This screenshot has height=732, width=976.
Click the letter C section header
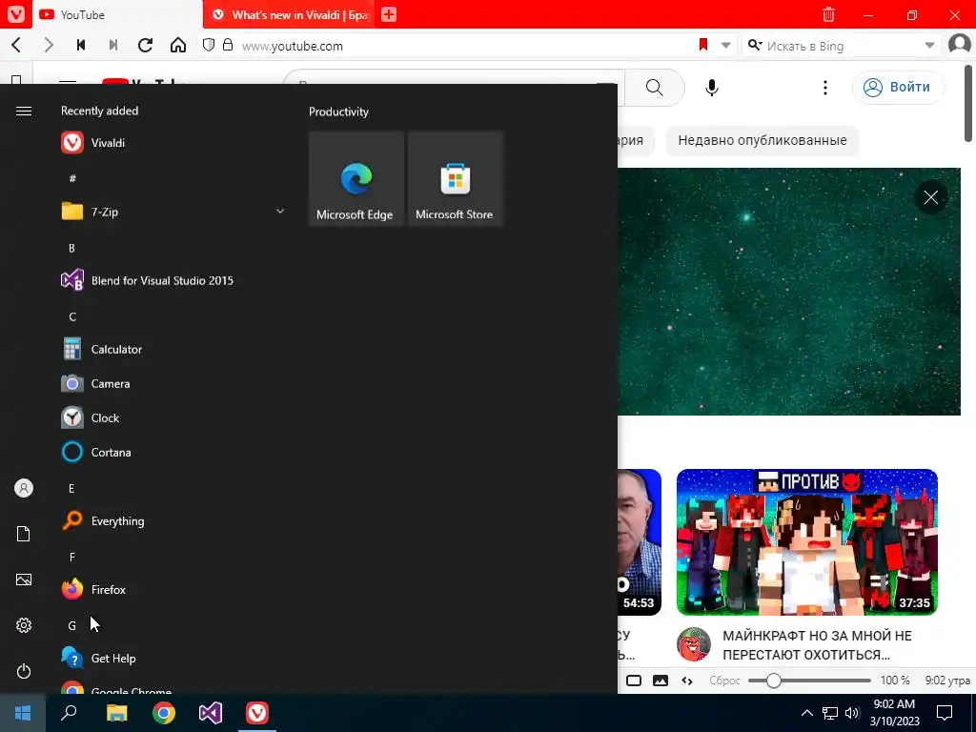[72, 316]
